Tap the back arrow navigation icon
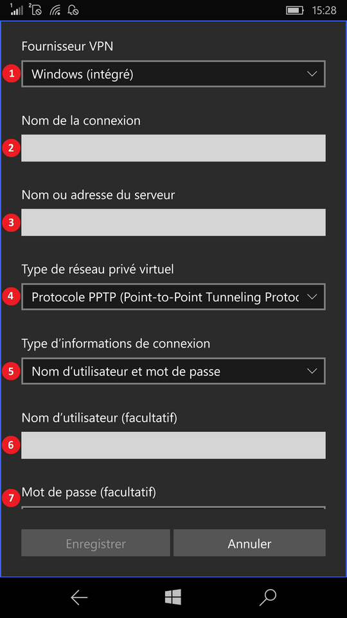 (x=79, y=597)
